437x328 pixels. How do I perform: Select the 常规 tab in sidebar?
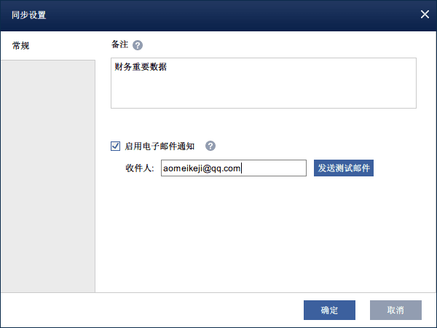pyautogui.click(x=22, y=45)
